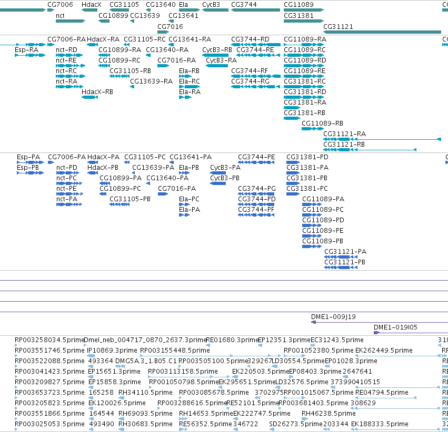Click EST label IP10869.3prime
Screen dimensions: 448x432
[112, 350]
